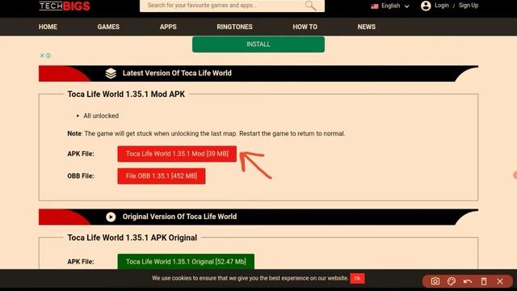Open the NEWS menu item

pos(366,27)
